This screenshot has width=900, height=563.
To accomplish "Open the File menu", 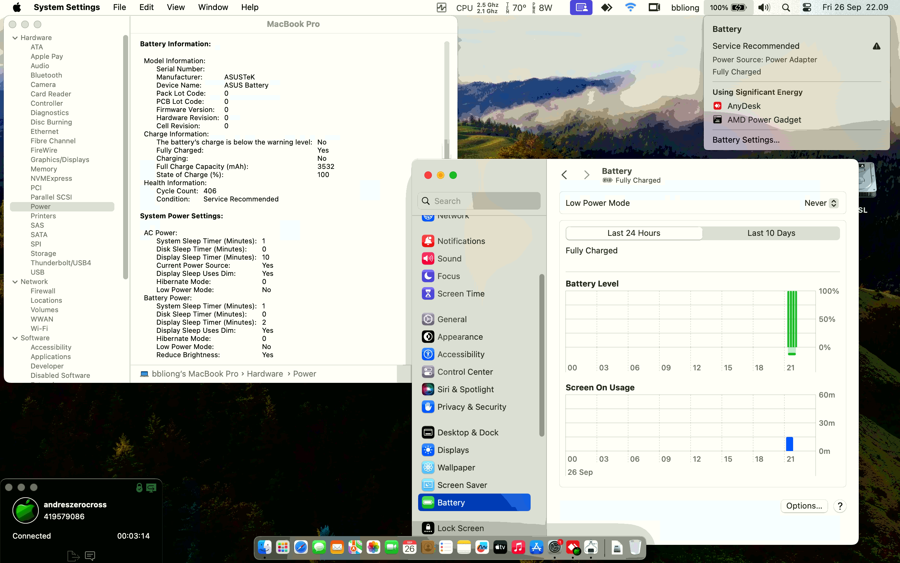I will point(119,8).
